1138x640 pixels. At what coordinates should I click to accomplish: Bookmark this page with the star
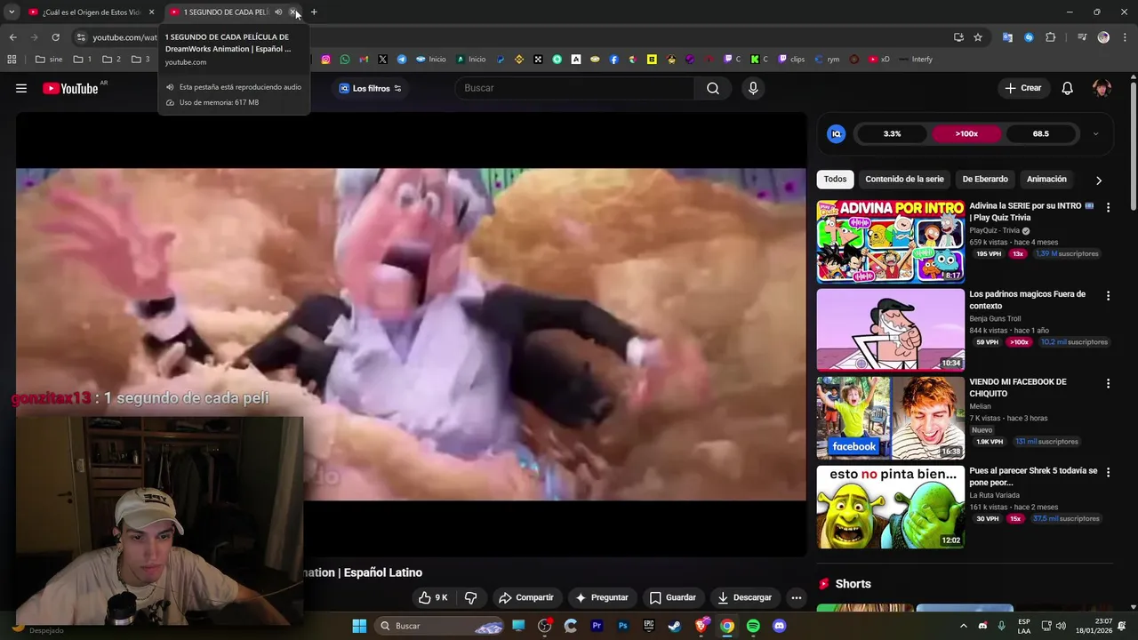click(978, 37)
